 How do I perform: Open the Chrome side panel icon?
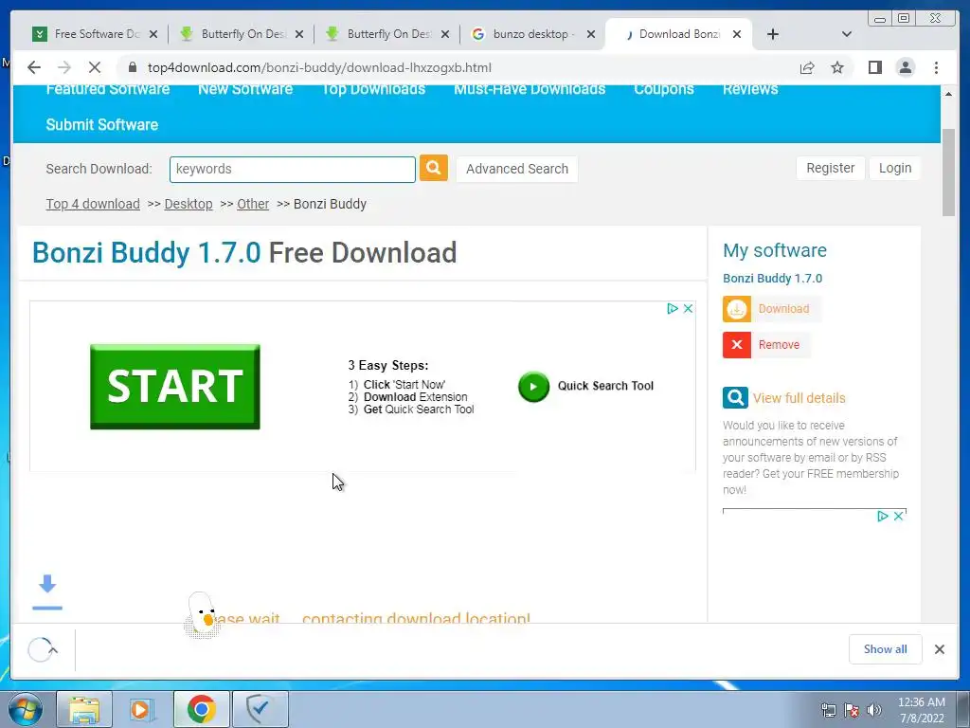click(x=874, y=67)
